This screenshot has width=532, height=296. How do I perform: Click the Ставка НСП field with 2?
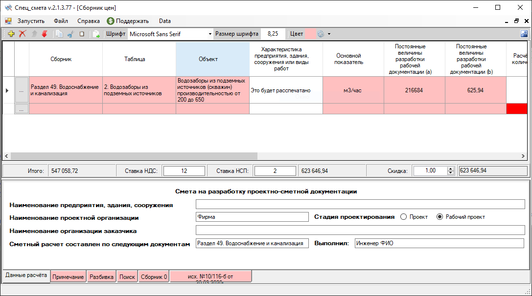[275, 171]
